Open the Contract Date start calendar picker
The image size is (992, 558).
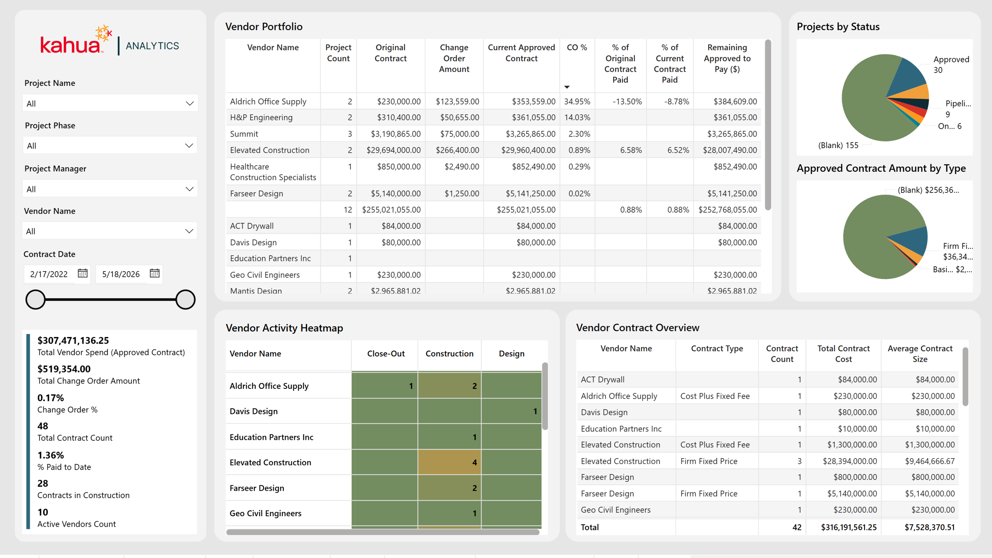coord(83,273)
